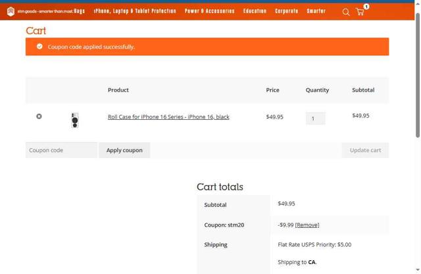Click the 'Shipping to CA.' text
Screen dimensions: 421x274
297,262
